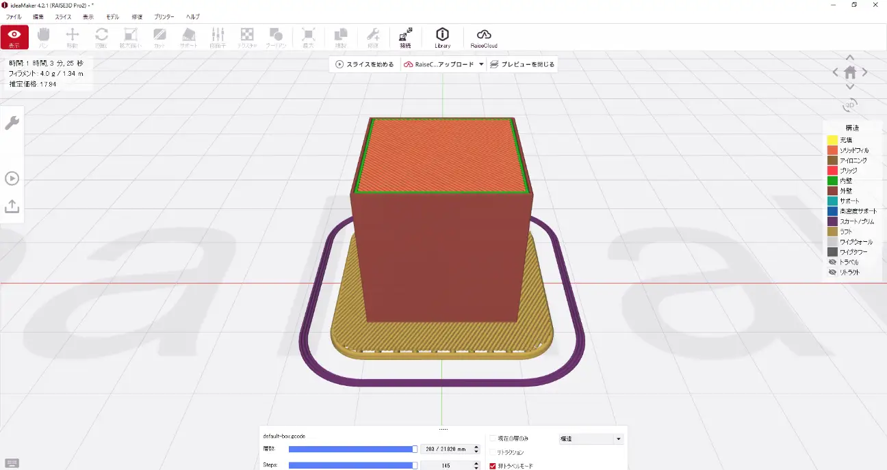
Task: Reset camera with the home view icon
Action: coord(849,72)
